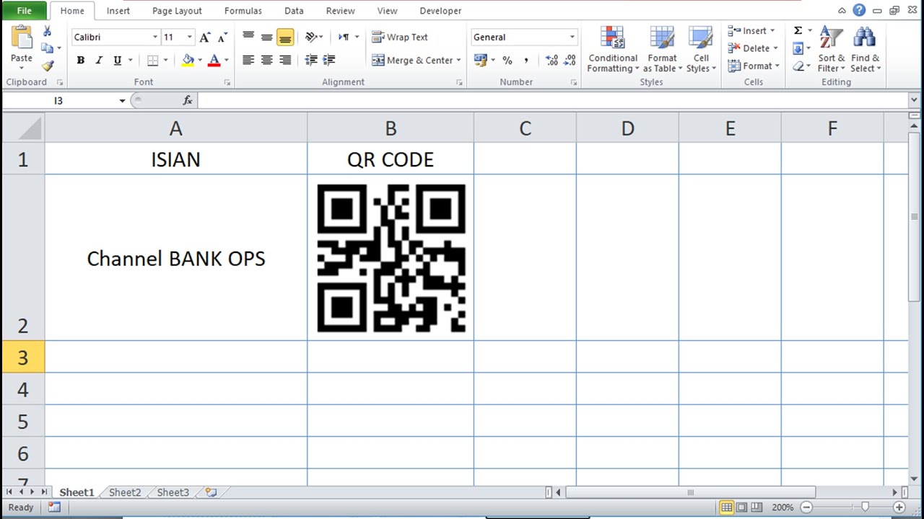The height and width of the screenshot is (519, 924).
Task: Open the Fill Color dropdown arrow
Action: [198, 60]
